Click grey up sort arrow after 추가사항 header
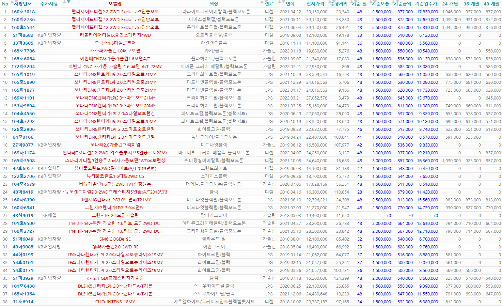The height and width of the screenshot is (306, 502). coord(64,2)
